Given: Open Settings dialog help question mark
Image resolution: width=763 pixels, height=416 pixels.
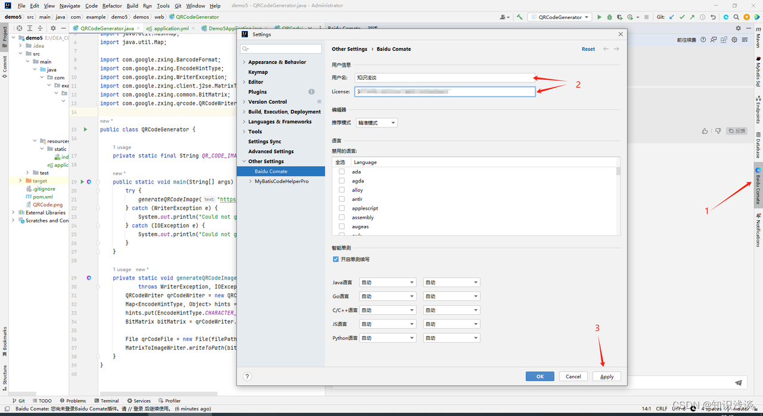Looking at the screenshot, I should [x=247, y=377].
